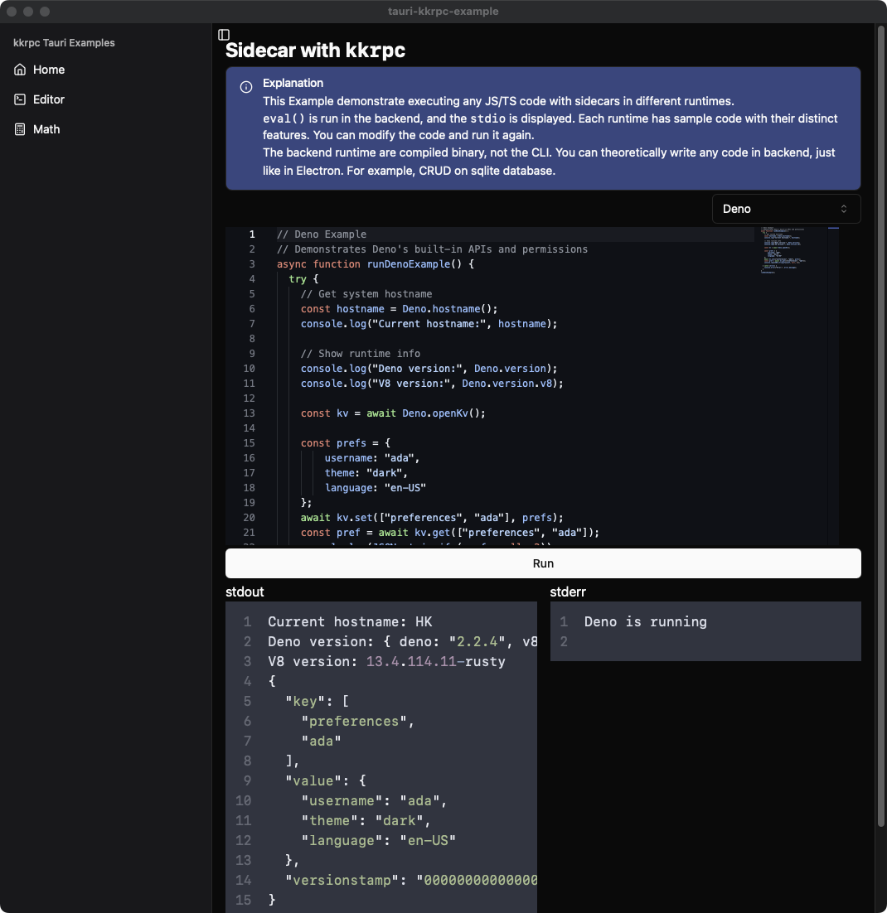Click the 'Current hostname: HK' stdout line
The height and width of the screenshot is (913, 887).
click(x=350, y=622)
